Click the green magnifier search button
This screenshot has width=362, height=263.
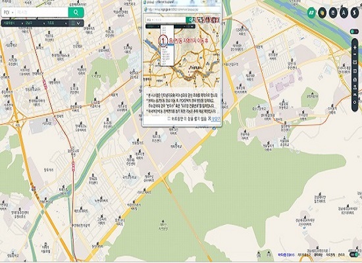pos(76,12)
